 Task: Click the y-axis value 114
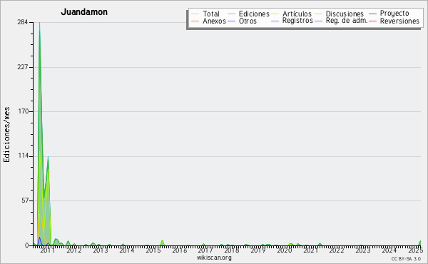[x=24, y=156]
